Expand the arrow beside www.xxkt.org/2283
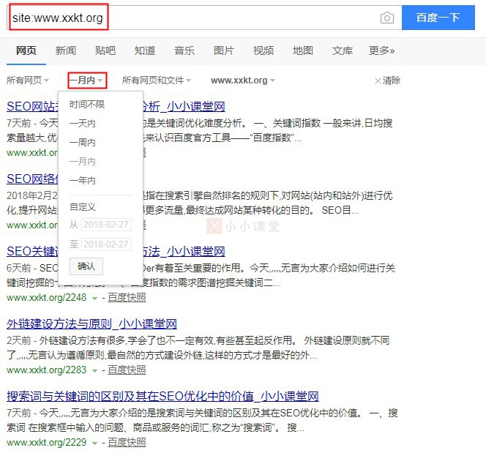This screenshot has width=486, height=453. (x=94, y=371)
